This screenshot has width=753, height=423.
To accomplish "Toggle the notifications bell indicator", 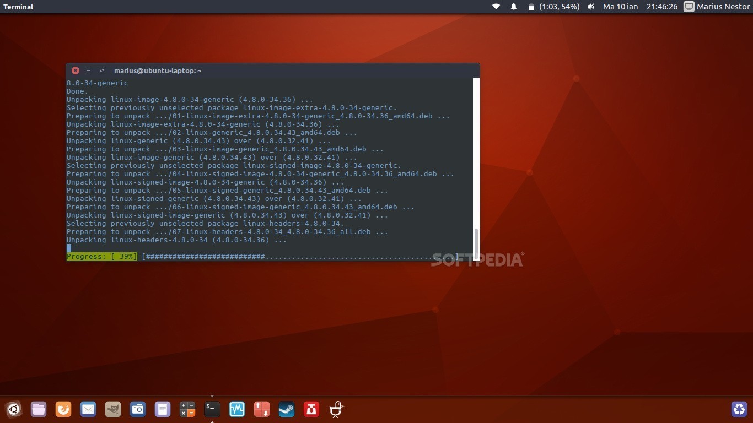I will click(513, 7).
